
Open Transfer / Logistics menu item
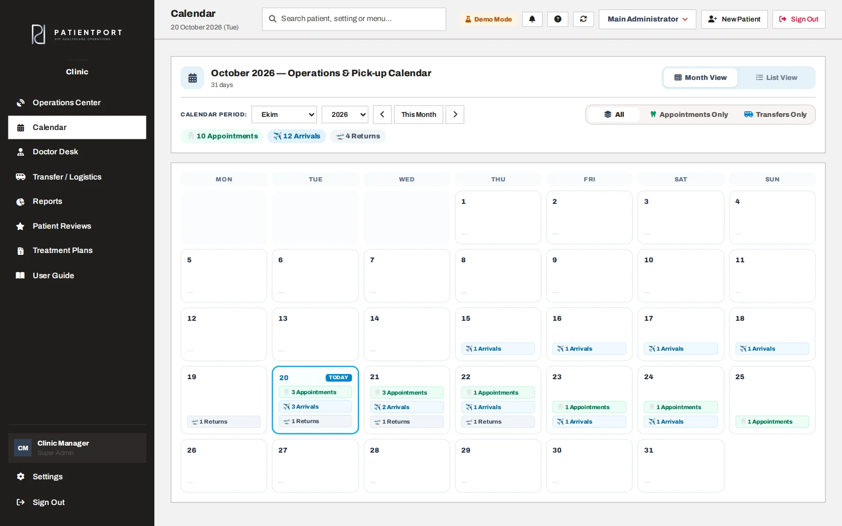77,177
